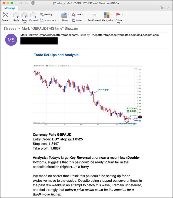This screenshot has width=173, height=198.
Task: Select the Message tab
Action: 10,8
